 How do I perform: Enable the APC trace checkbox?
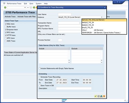(6, 38)
